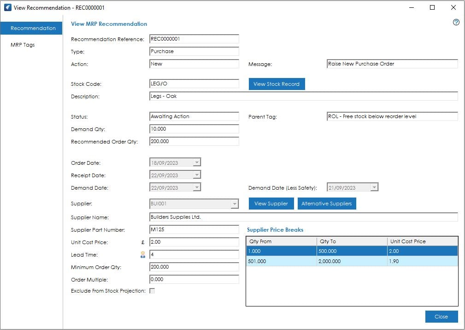This screenshot has height=330, width=465.
Task: Click the View Supplier button
Action: [x=271, y=203]
